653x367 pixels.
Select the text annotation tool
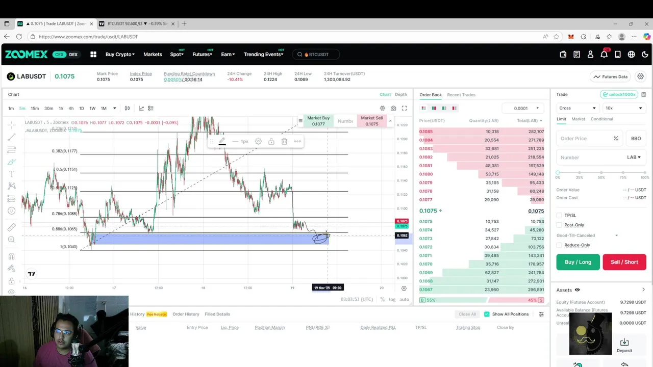tap(12, 174)
